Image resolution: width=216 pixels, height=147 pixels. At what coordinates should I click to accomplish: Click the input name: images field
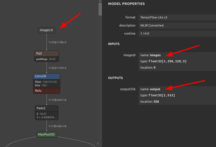pyautogui.click(x=177, y=55)
